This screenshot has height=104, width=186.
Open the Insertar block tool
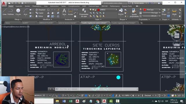(121, 12)
